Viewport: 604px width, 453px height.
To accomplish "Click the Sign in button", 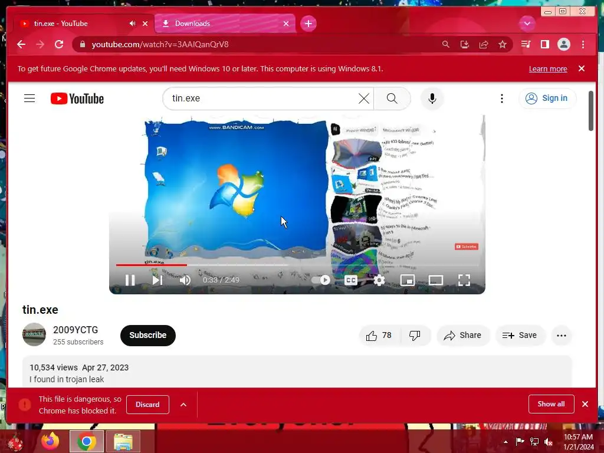I will click(x=547, y=99).
